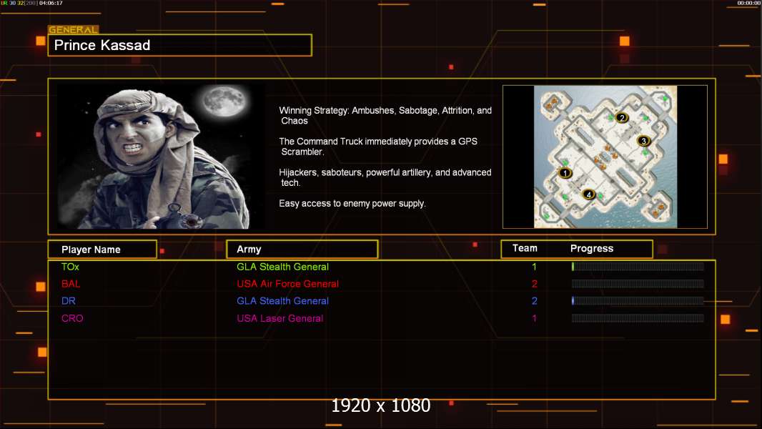Image resolution: width=762 pixels, height=429 pixels.
Task: Click the 04:06:17 timer at top left
Action: click(51, 3)
